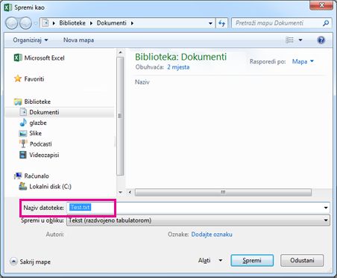Select glazbe library in sidebar
Viewport: 337px width, 278px height.
[33, 123]
